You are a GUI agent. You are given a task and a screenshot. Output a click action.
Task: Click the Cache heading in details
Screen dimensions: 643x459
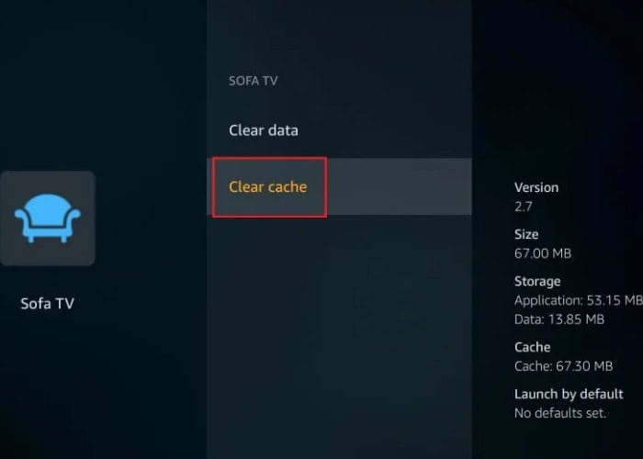(532, 347)
